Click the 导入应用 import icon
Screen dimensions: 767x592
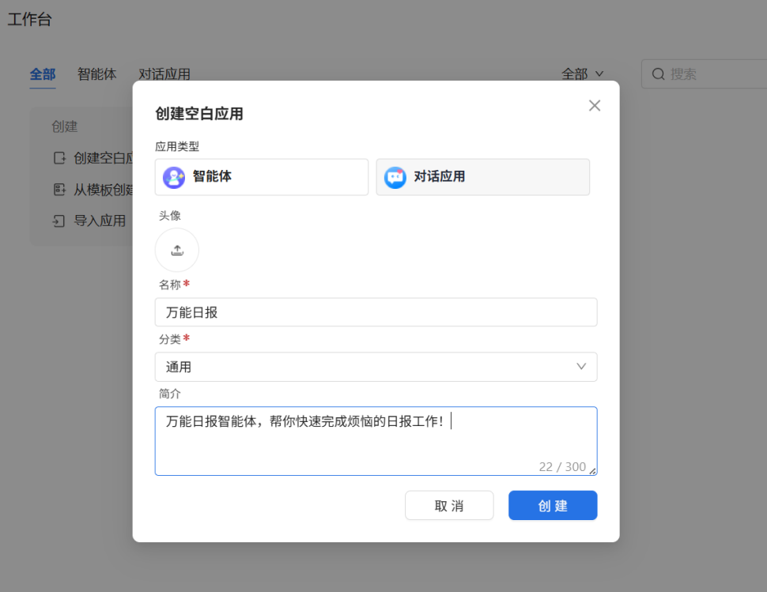59,221
